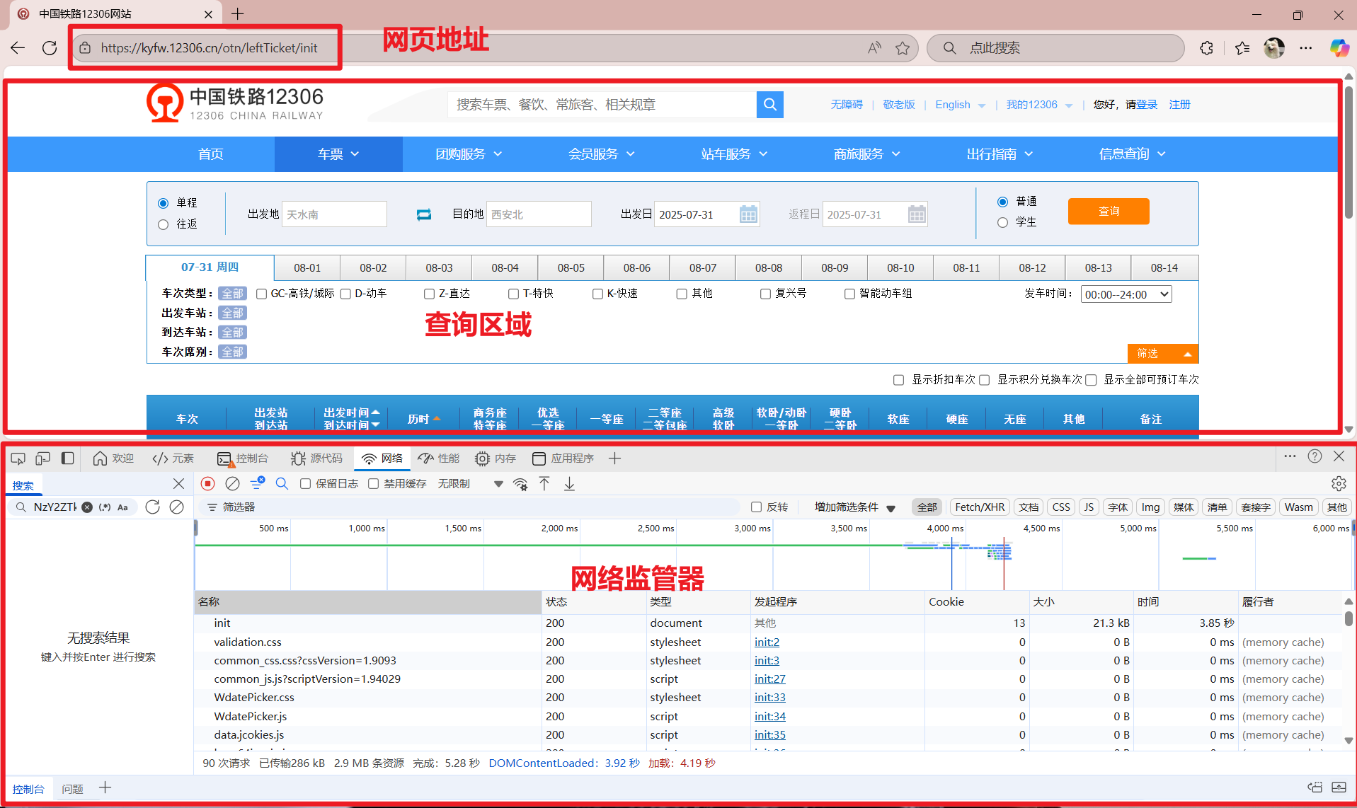Switch to the 08-01 date tab
The height and width of the screenshot is (808, 1357).
307,268
